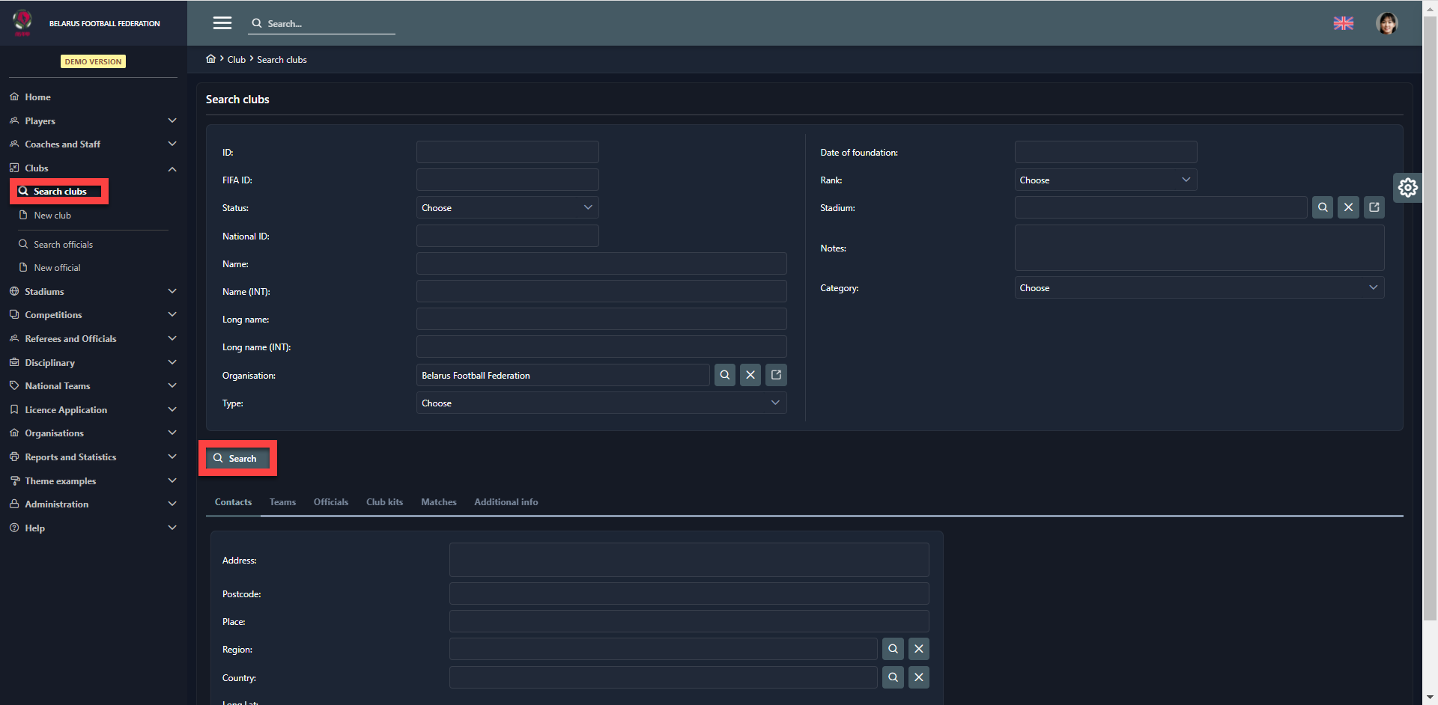This screenshot has width=1438, height=705.
Task: Click the Search button
Action: [237, 458]
